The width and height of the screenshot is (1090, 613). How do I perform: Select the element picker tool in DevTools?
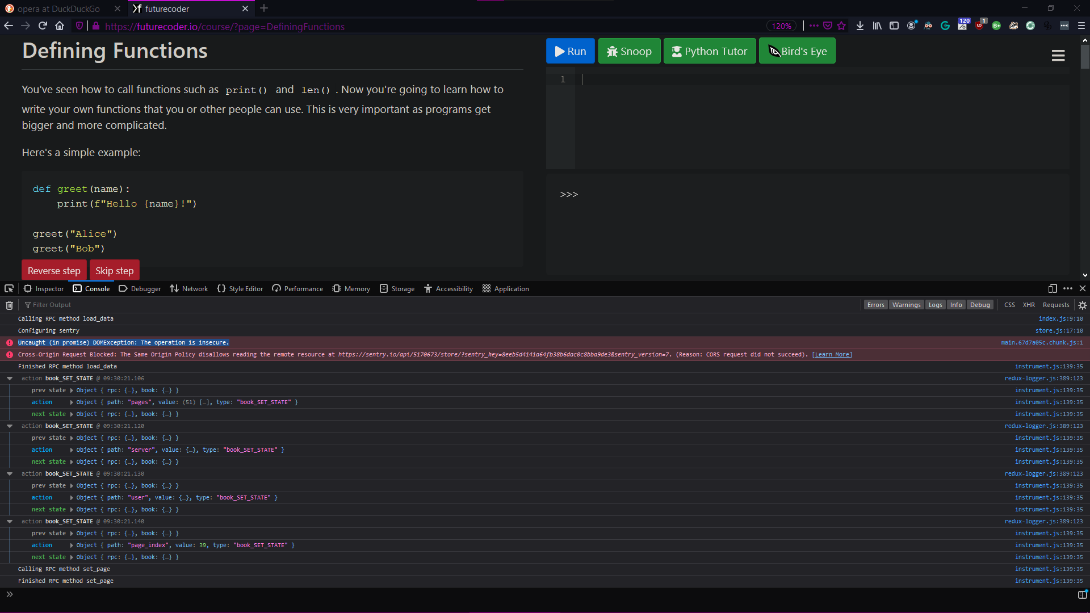9,288
